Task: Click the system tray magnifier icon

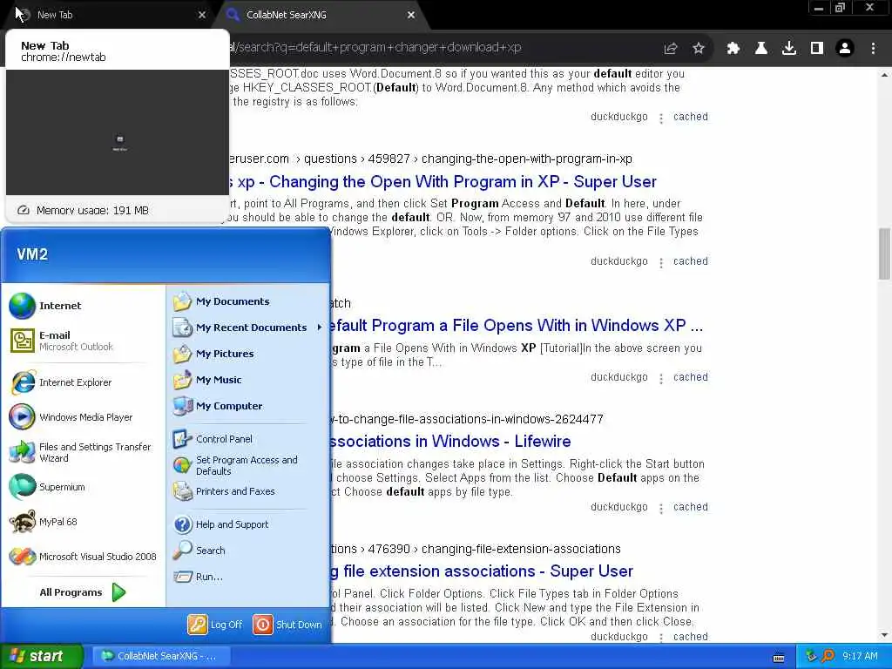Action: pyautogui.click(x=828, y=657)
